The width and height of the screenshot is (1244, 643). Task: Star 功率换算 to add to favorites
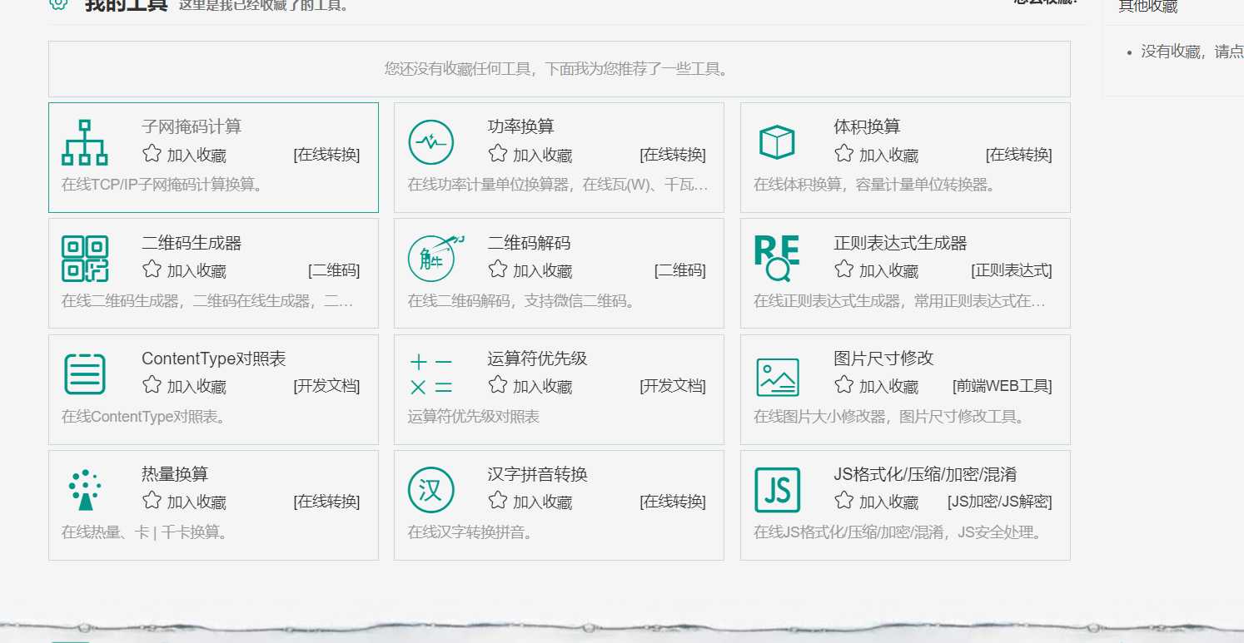[x=498, y=153]
